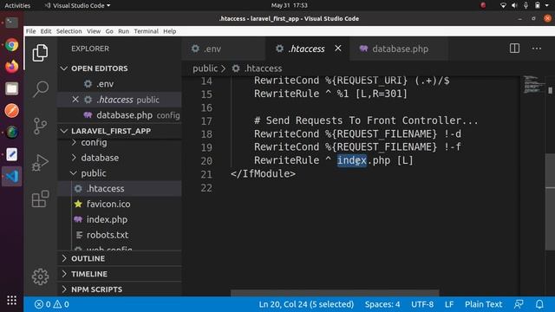
Task: Open the Edit menu
Action: point(46,31)
